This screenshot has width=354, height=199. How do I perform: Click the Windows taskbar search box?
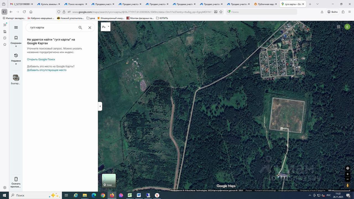pos(35,195)
